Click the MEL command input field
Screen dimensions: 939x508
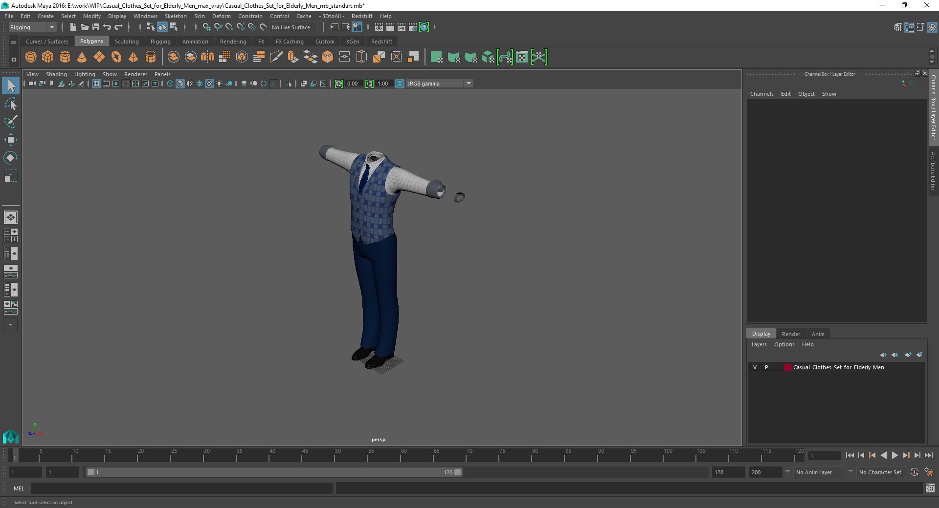coord(181,488)
